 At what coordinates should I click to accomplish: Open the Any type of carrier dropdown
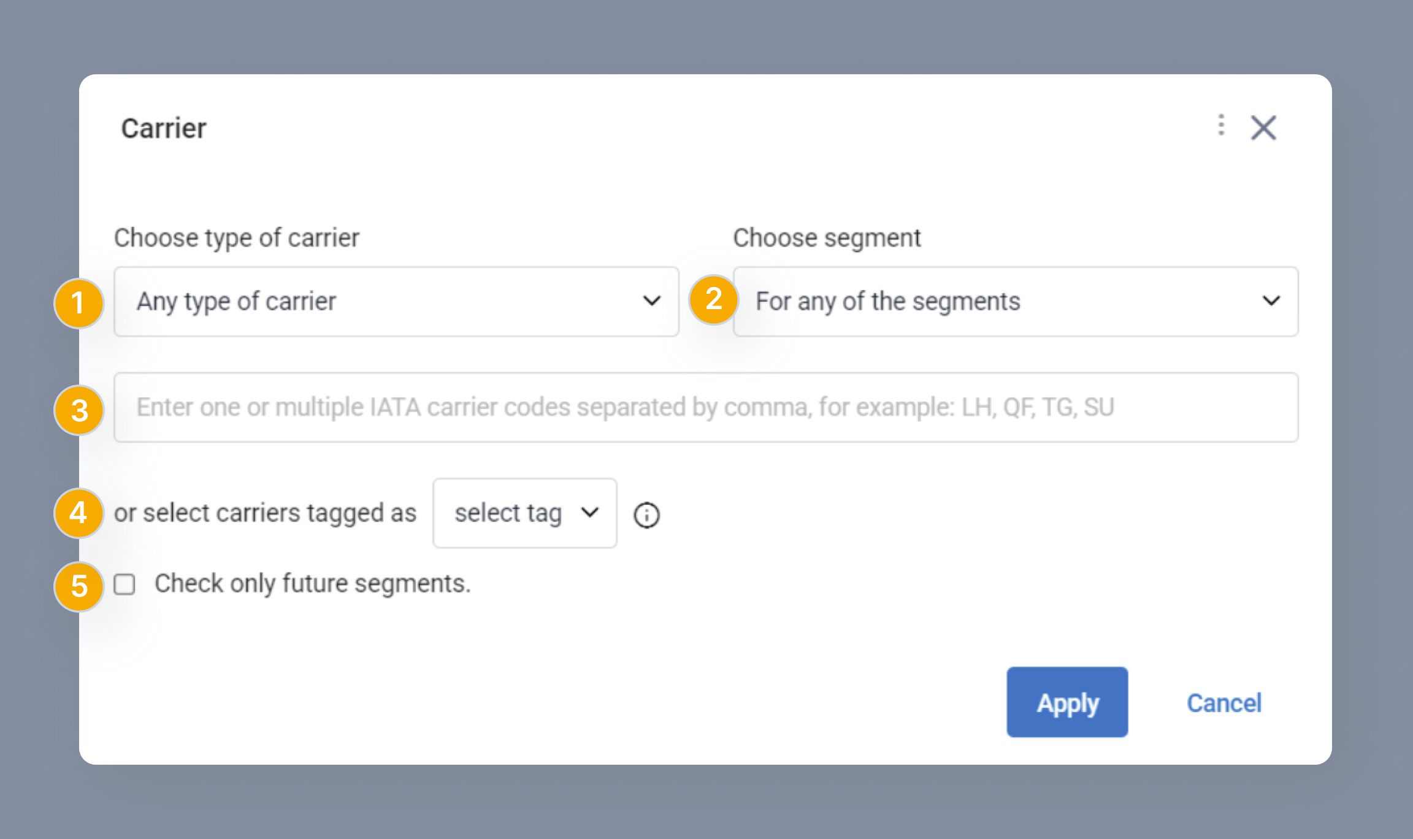(x=396, y=301)
